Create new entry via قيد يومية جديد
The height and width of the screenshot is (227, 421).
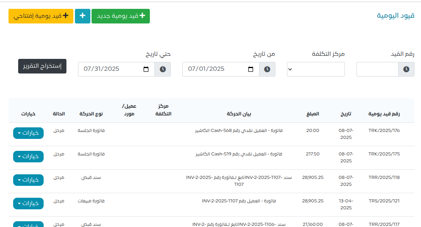click(121, 16)
